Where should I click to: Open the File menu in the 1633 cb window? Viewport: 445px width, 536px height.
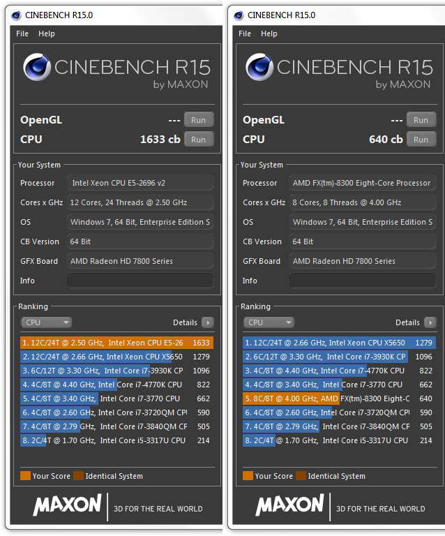[22, 33]
